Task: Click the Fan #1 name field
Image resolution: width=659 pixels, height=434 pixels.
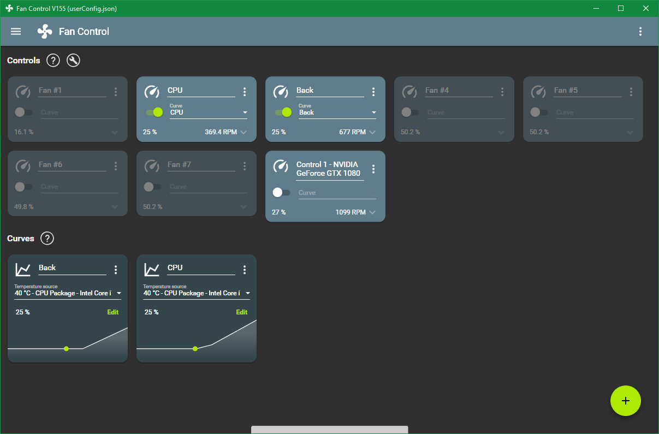Action: (72, 91)
